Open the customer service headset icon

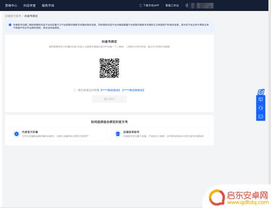coord(261,108)
